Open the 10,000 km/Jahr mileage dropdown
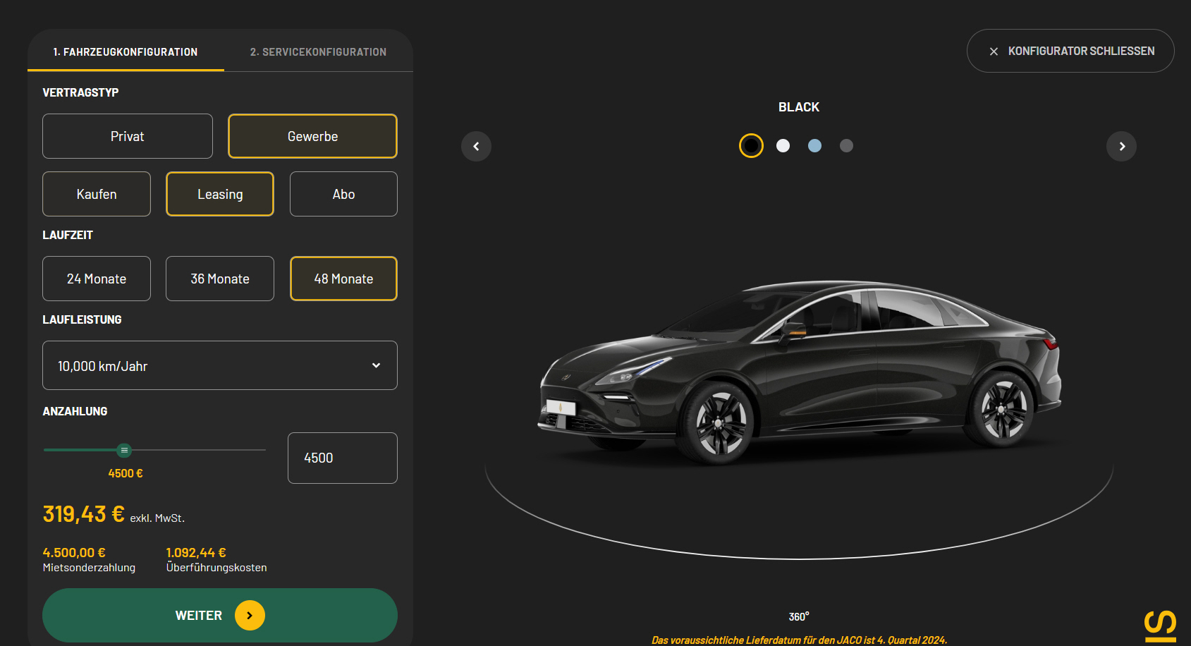The image size is (1191, 646). (220, 365)
